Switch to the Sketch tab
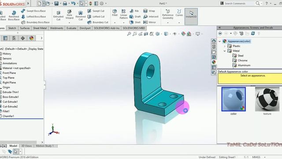Viewport: 282px width, 159px height. [12, 28]
